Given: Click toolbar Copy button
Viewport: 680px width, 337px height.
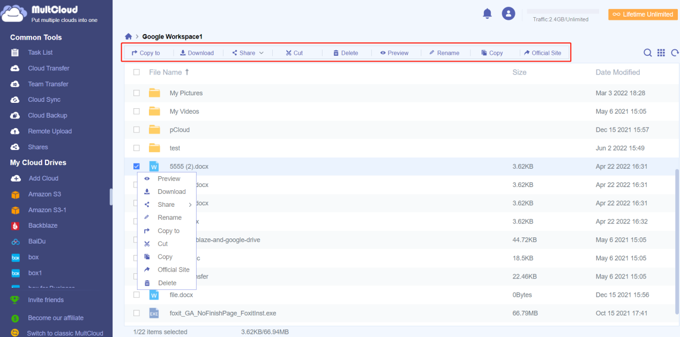Looking at the screenshot, I should click(x=492, y=53).
